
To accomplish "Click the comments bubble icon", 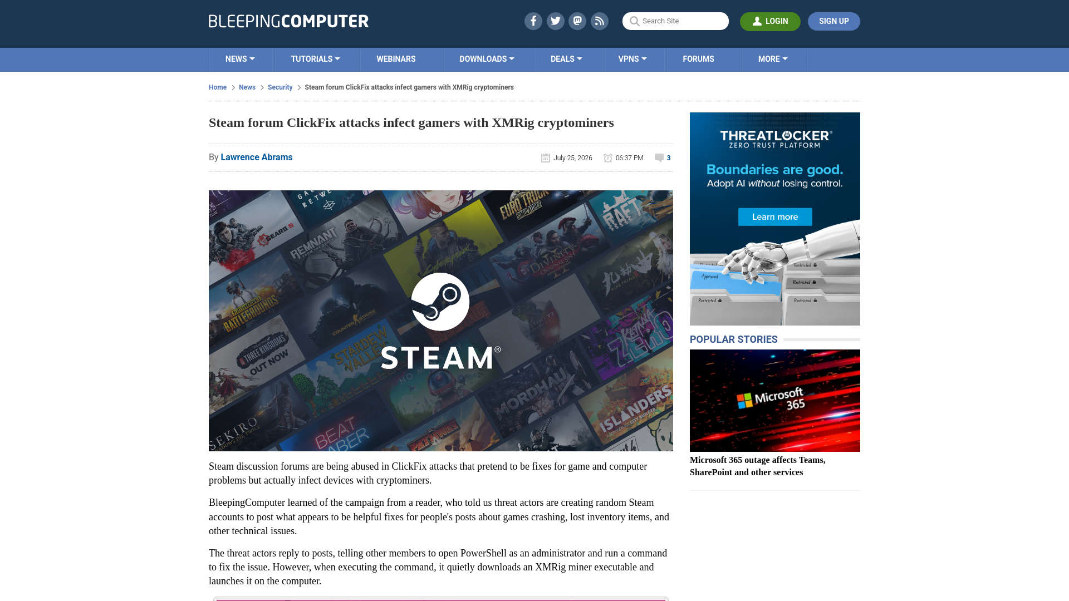I will point(659,158).
